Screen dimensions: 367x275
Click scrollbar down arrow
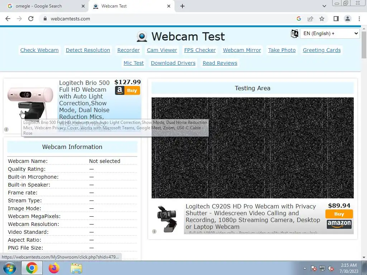(364, 257)
